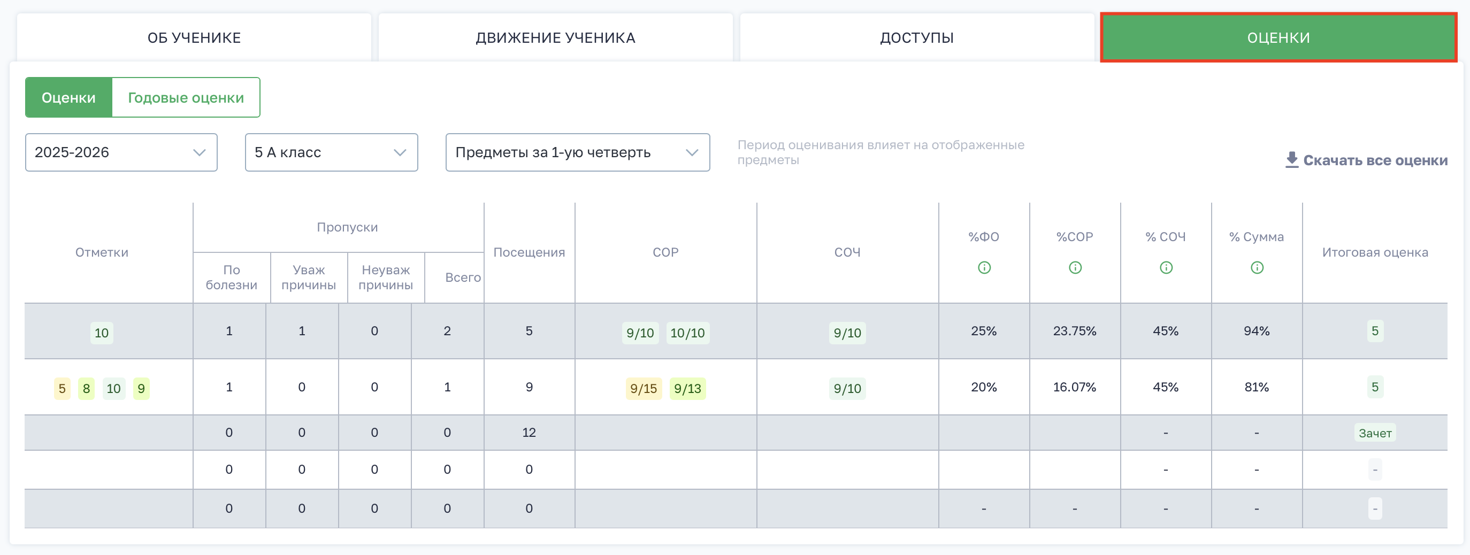The height and width of the screenshot is (555, 1470).
Task: Click the 10/10 СОР score badge
Action: tap(687, 333)
